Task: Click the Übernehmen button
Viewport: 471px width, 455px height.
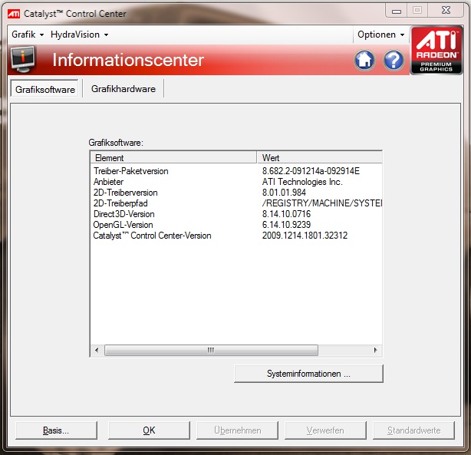Action: (x=237, y=430)
